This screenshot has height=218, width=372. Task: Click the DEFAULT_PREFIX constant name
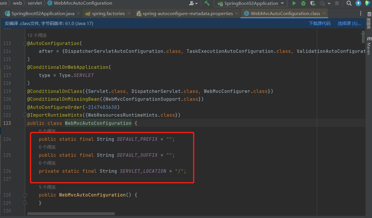coord(137,139)
